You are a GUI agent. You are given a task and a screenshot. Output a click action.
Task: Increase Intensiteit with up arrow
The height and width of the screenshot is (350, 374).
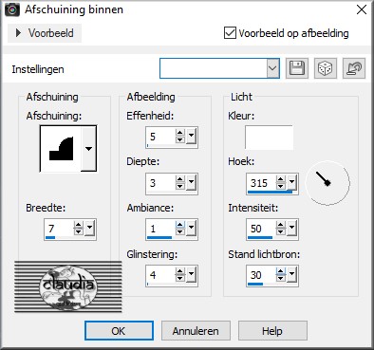280,225
